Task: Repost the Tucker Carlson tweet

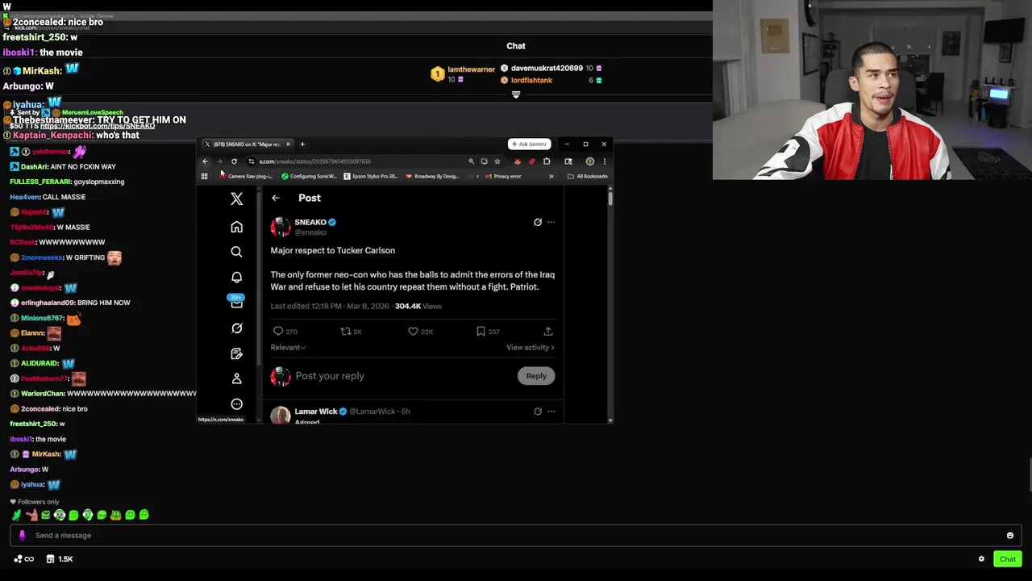Action: [x=345, y=331]
